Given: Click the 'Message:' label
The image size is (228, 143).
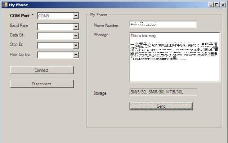Looking at the screenshot, I should 102,35.
